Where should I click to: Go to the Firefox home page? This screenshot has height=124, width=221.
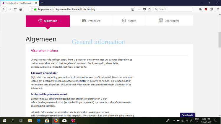point(21,9)
